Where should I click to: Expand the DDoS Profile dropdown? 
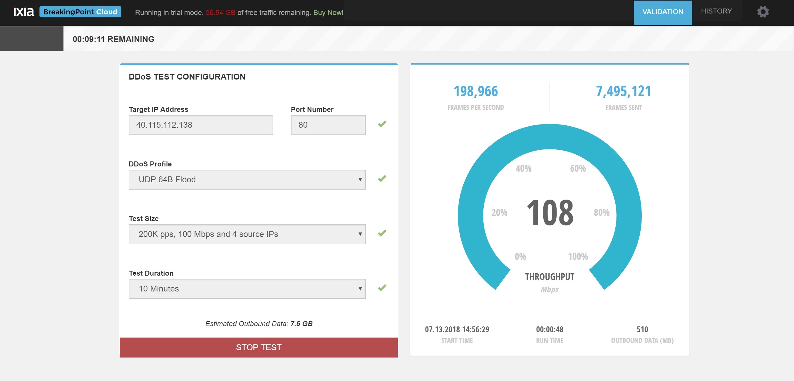click(x=247, y=180)
